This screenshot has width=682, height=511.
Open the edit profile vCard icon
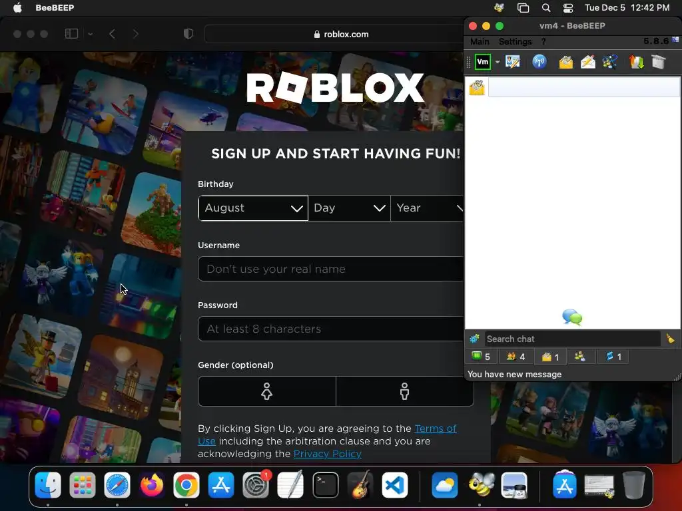click(513, 62)
